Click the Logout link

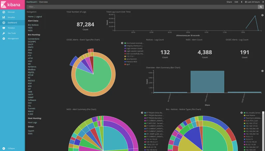(39, 17)
